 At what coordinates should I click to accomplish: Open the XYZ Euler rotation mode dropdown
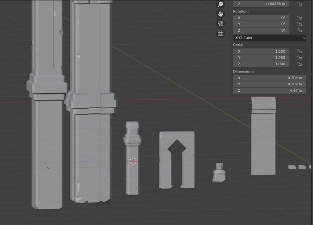click(x=270, y=38)
